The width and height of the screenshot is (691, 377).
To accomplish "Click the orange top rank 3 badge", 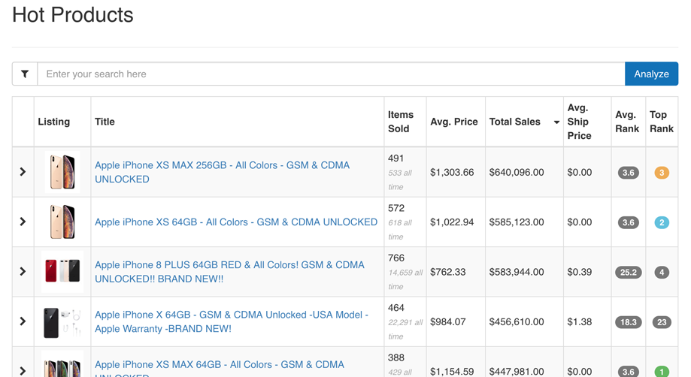I will [662, 173].
